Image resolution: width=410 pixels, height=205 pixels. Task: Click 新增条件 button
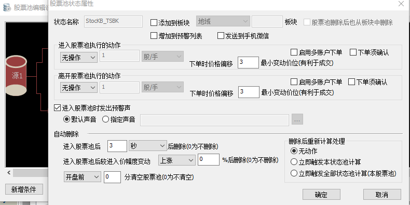tap(24, 189)
